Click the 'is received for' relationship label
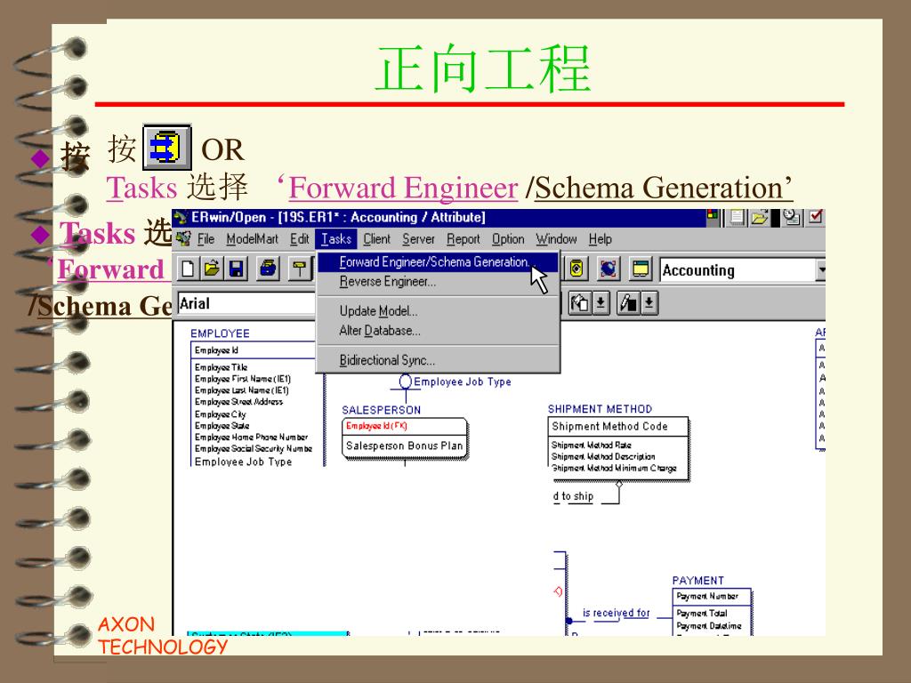Screen dimensions: 911x683 tap(616, 614)
